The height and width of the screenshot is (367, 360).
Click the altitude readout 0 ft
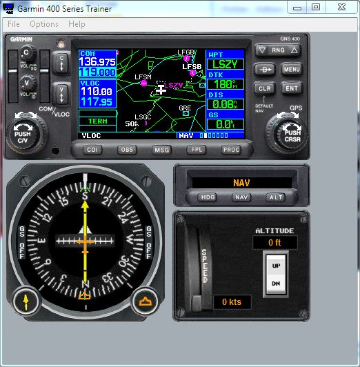tap(275, 243)
